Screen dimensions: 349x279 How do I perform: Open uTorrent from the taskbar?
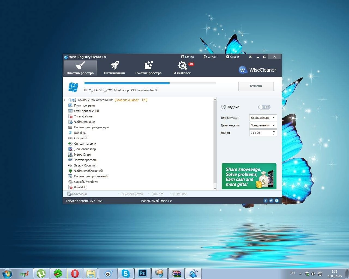click(41, 274)
